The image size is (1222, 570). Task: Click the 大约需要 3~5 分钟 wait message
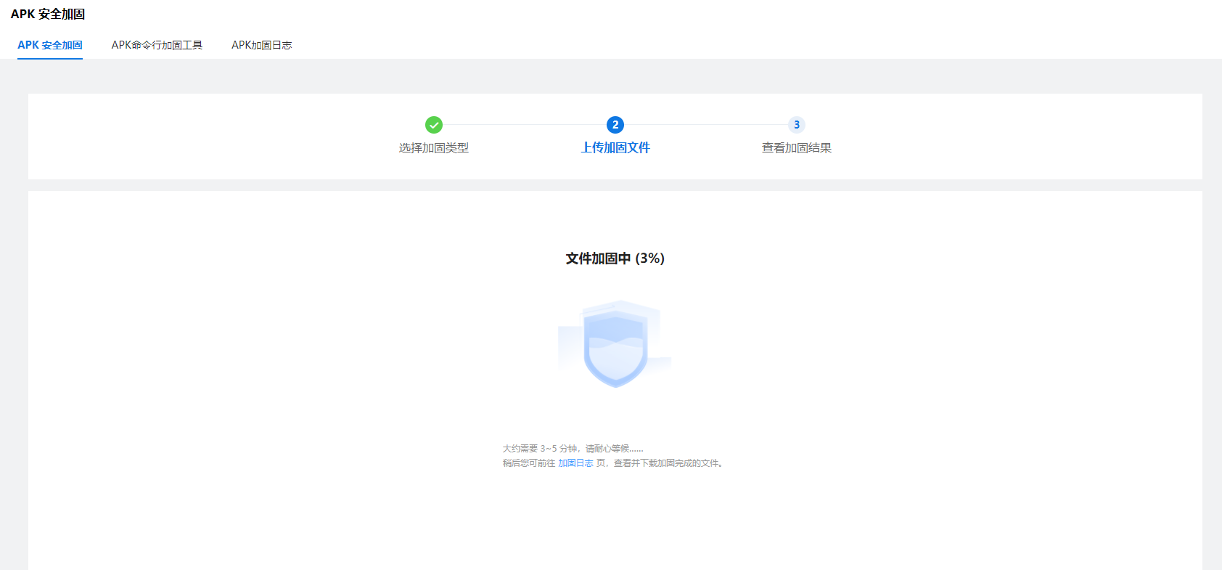(x=540, y=449)
